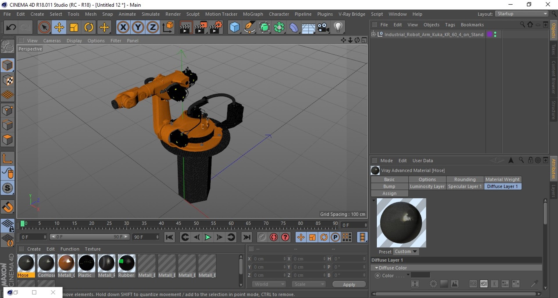Screen dimensions: 558x298
Task: Select the Spline Pen tool
Action: click(x=249, y=27)
